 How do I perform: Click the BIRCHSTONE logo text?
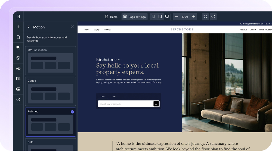[x=182, y=29]
